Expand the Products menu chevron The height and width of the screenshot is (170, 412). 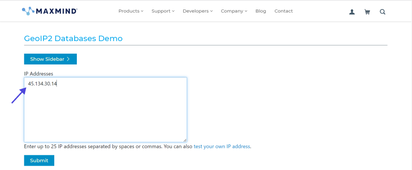coord(142,11)
